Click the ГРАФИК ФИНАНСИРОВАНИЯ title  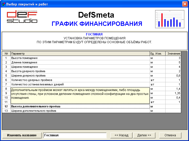97,24
